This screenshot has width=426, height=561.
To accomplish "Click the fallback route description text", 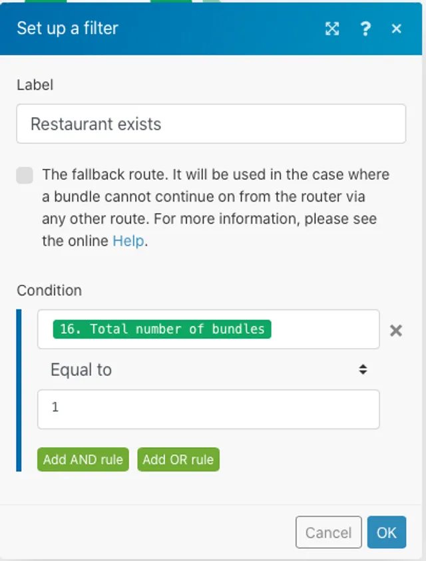I will coord(214,196).
